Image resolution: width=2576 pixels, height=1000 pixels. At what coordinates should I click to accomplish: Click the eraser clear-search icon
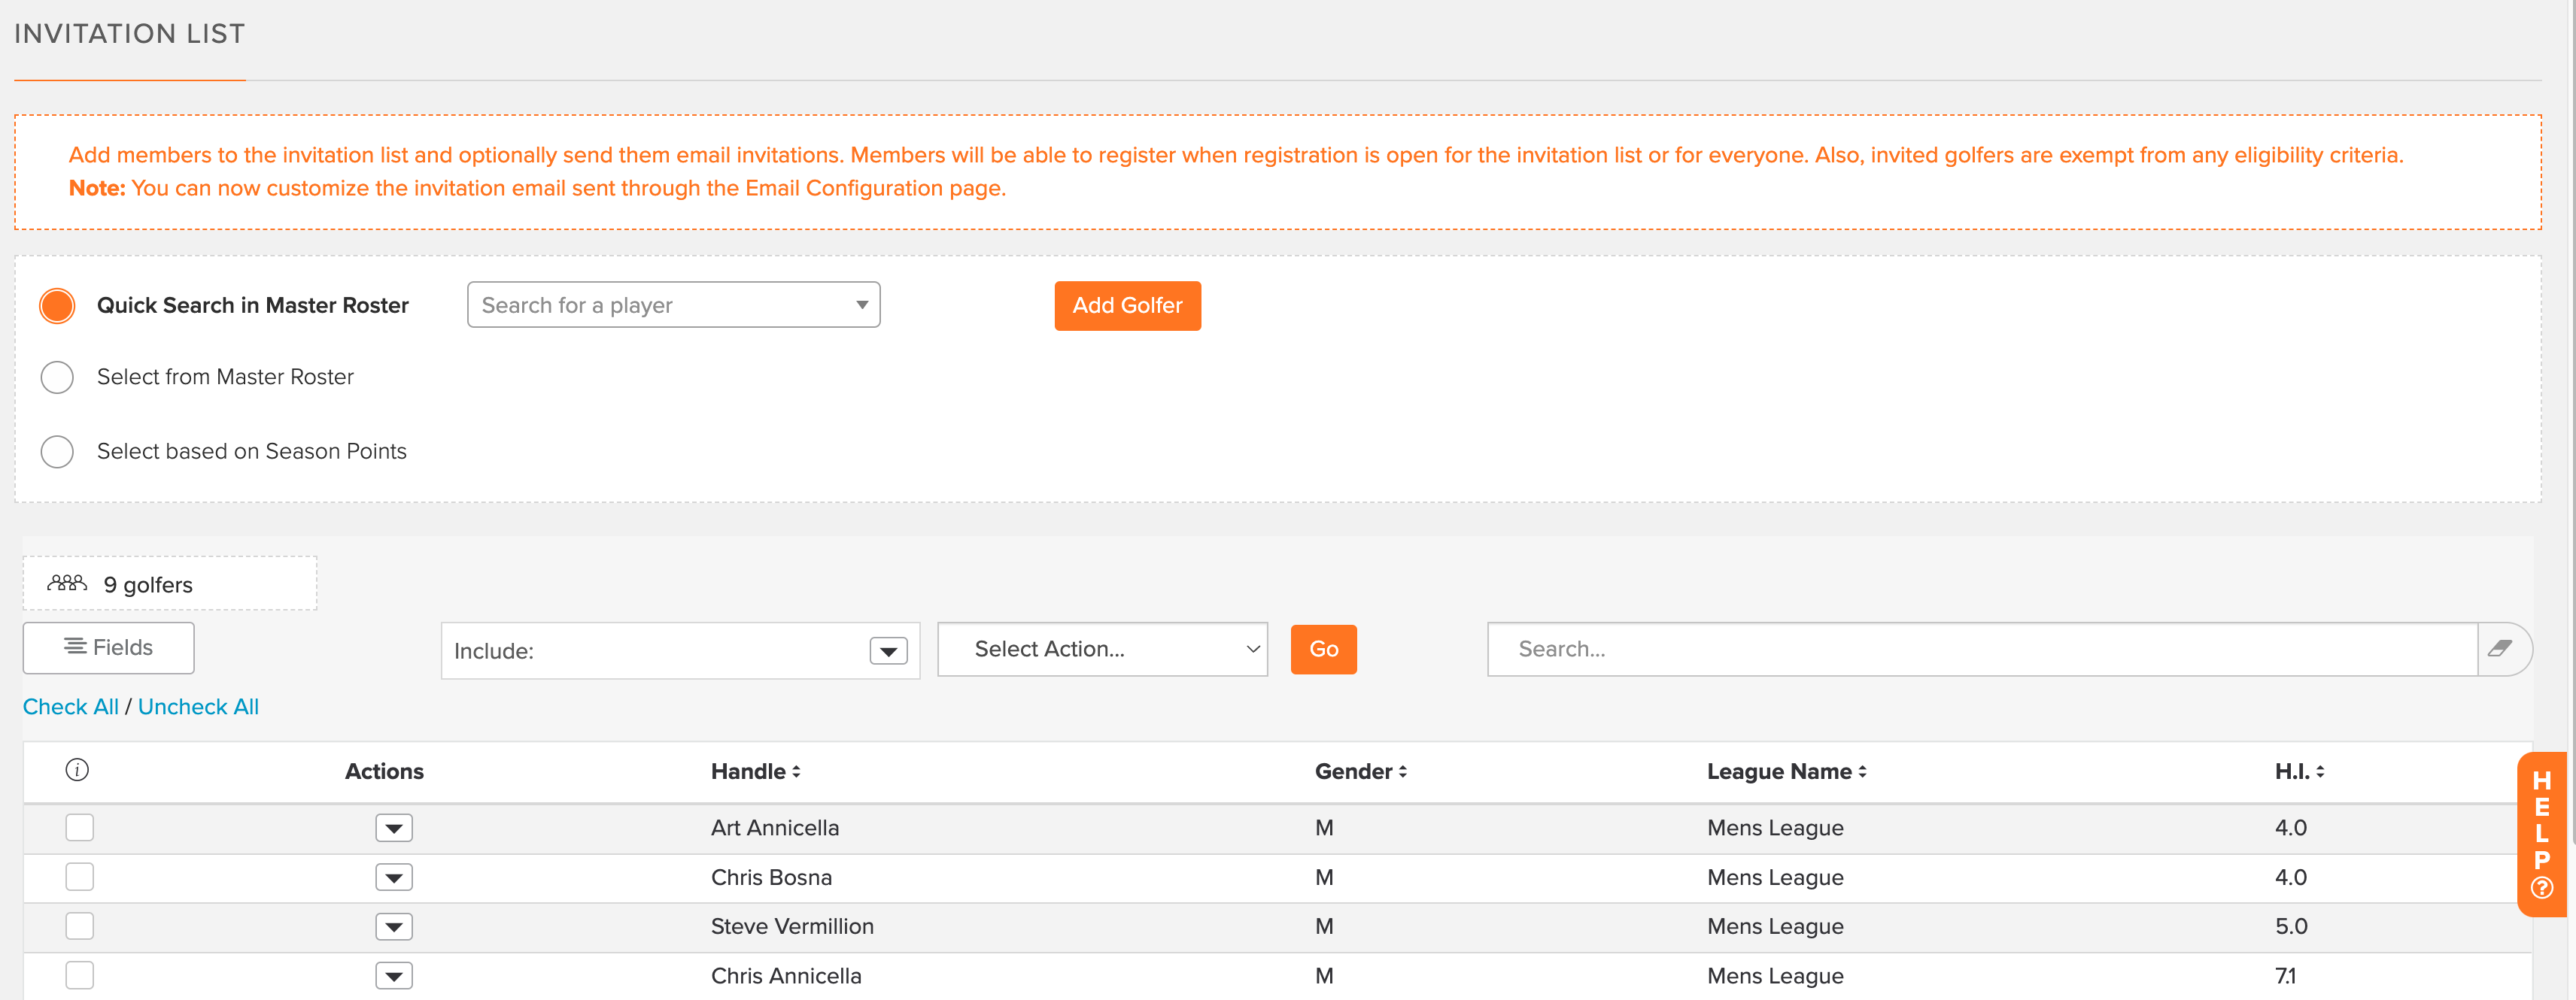[2500, 648]
